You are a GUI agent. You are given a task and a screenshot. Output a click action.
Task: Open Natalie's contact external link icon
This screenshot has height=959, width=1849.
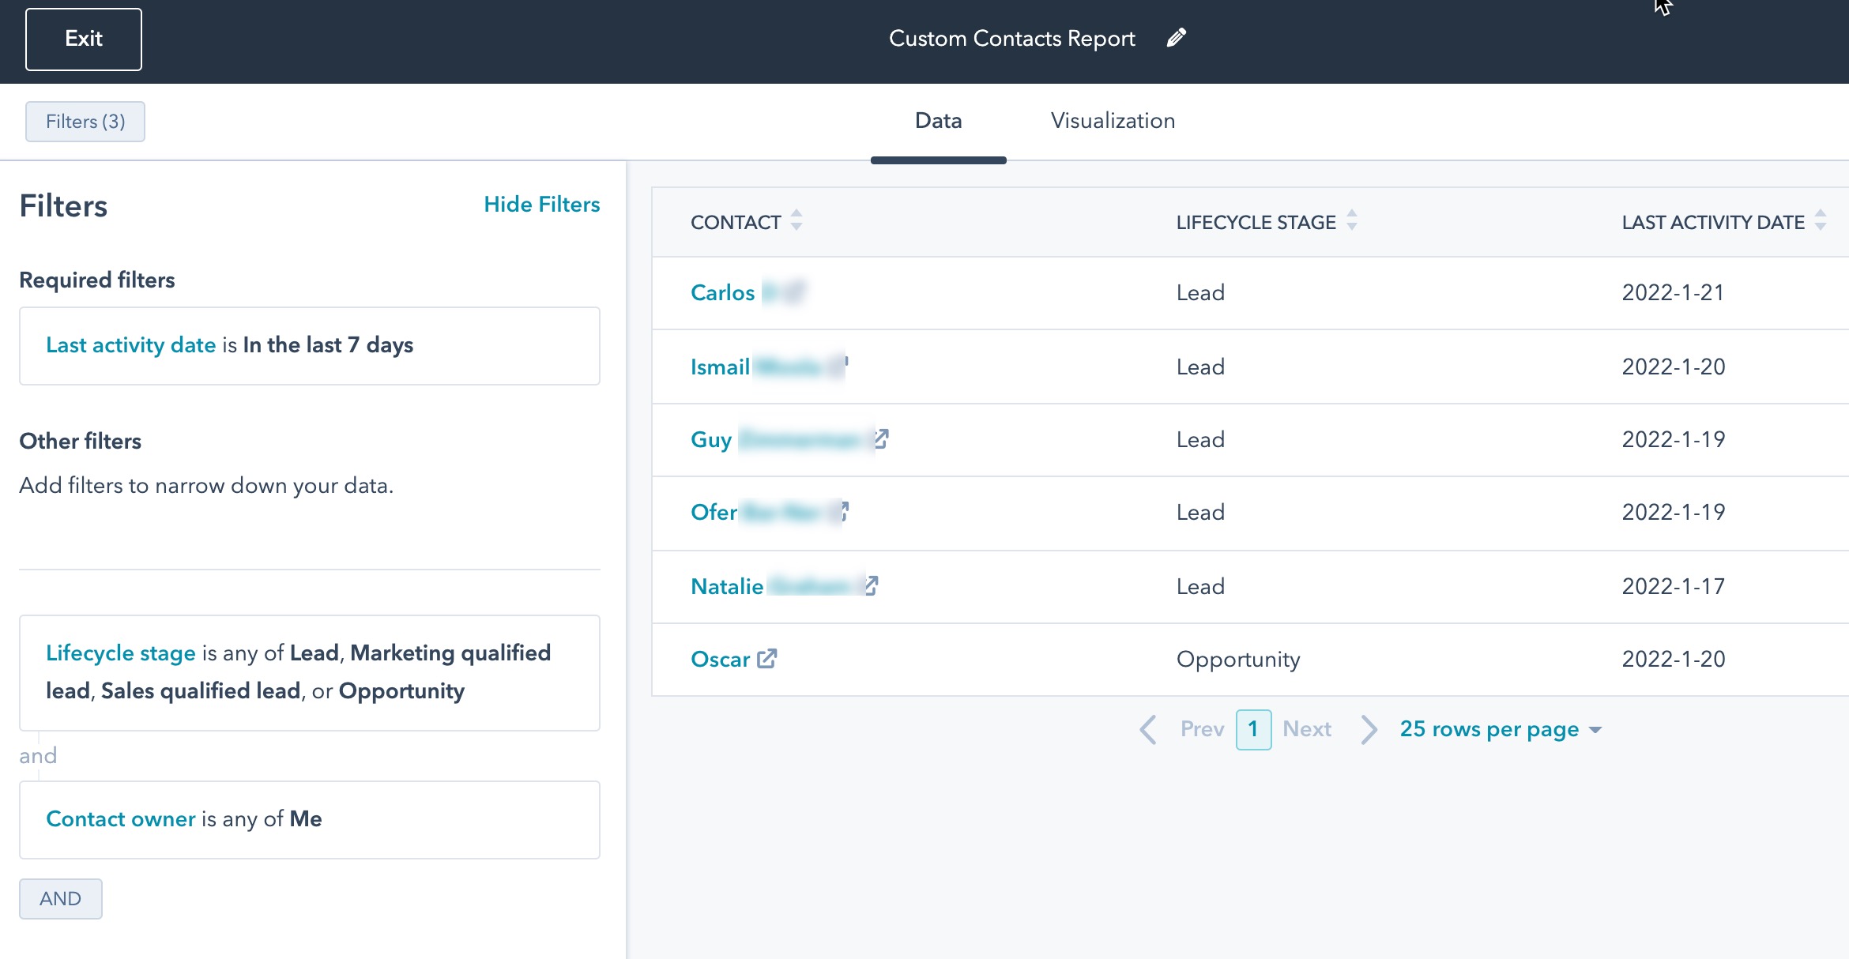pyautogui.click(x=871, y=585)
